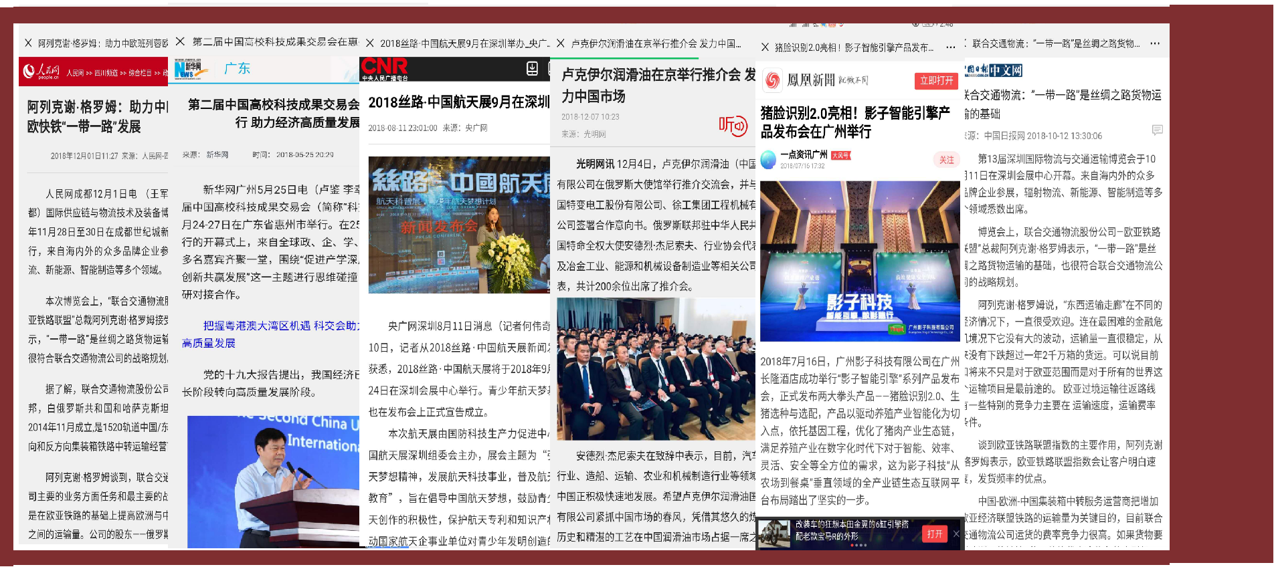Viewport: 1274px width, 573px height.
Task: Click the headline 第二届中国高校科技成果交易会
Action: [x=274, y=113]
